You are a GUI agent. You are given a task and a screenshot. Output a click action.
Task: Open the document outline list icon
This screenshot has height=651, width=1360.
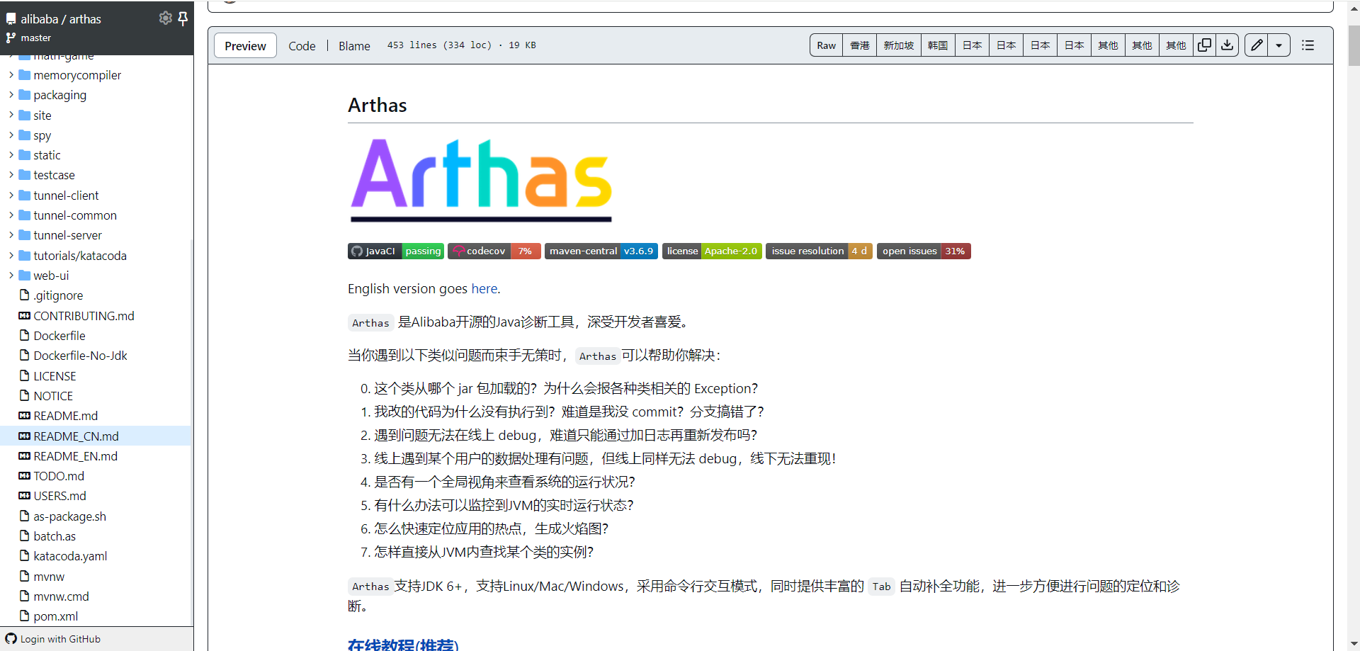coord(1308,45)
